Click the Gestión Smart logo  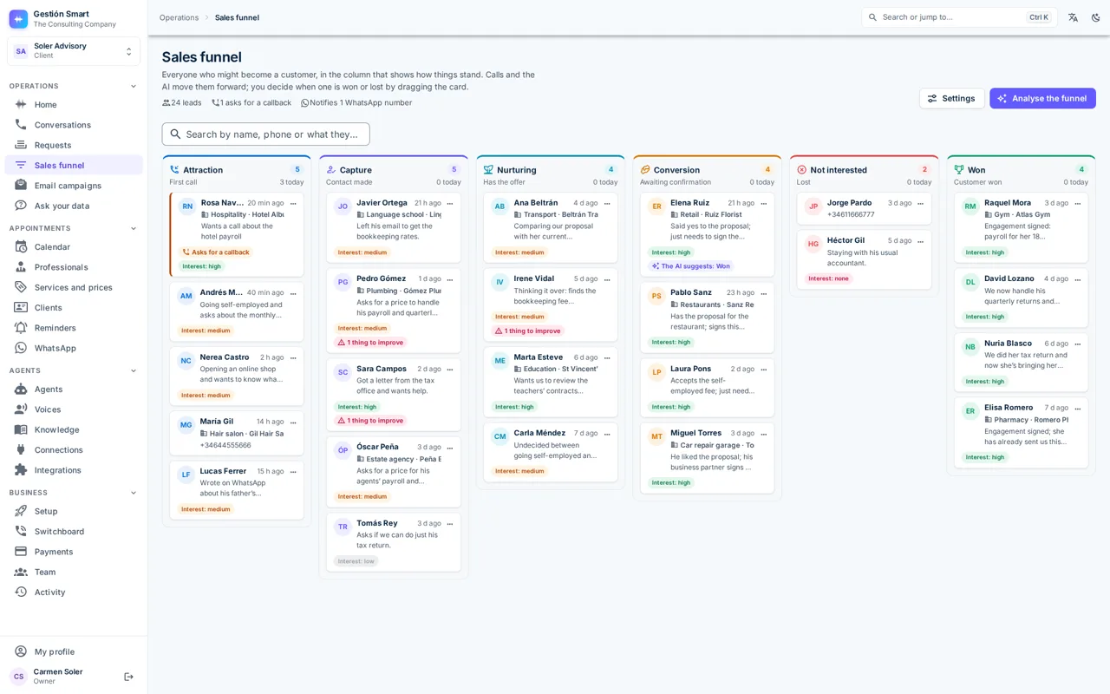click(x=18, y=18)
